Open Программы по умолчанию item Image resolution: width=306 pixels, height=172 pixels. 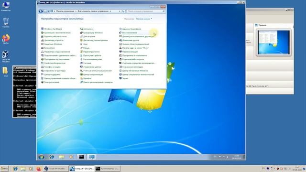pyautogui.click(x=55, y=59)
